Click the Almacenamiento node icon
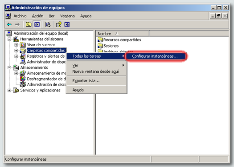 16,68
